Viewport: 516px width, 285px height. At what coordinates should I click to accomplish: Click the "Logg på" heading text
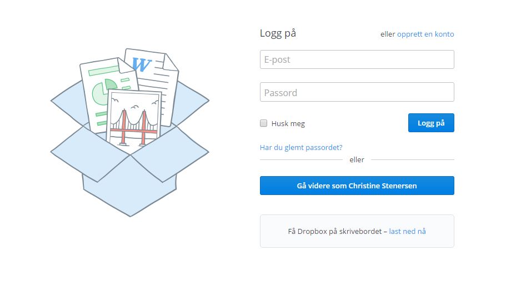tap(278, 33)
